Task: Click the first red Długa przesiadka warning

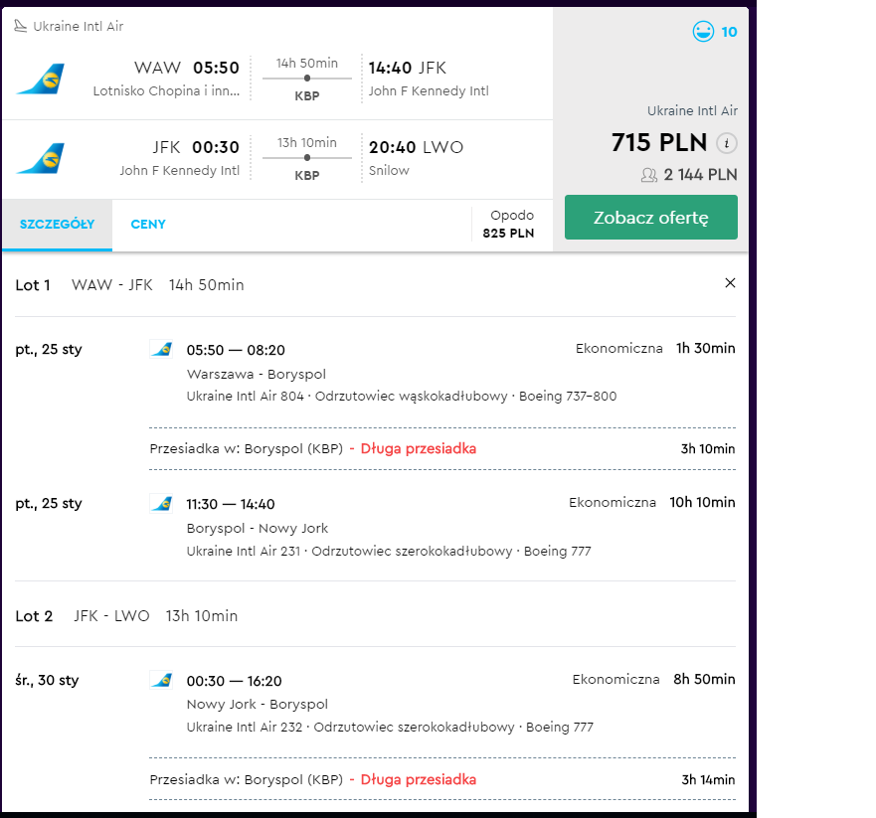Action: (419, 449)
